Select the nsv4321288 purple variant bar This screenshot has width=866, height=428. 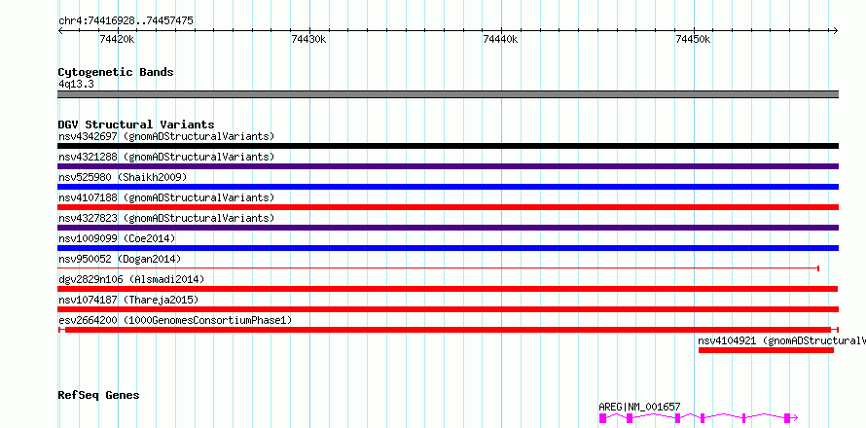448,166
